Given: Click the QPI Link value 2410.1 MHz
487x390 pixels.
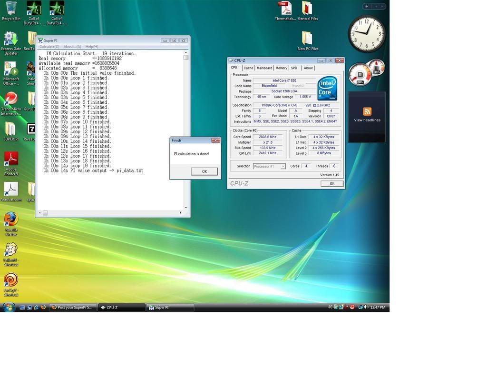Looking at the screenshot, I should tap(267, 153).
